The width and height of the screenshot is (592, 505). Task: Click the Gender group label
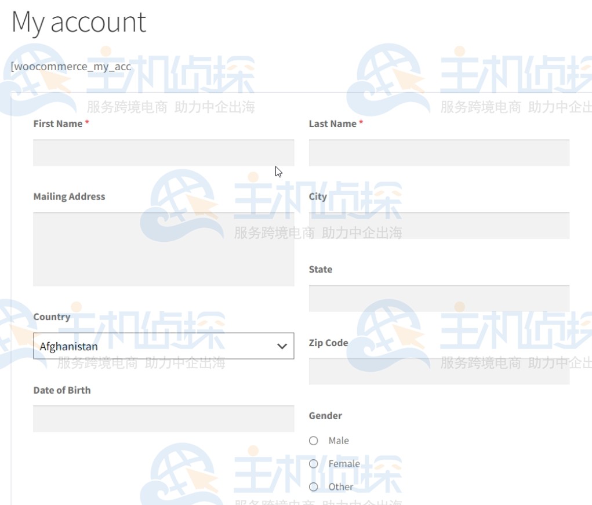point(325,416)
